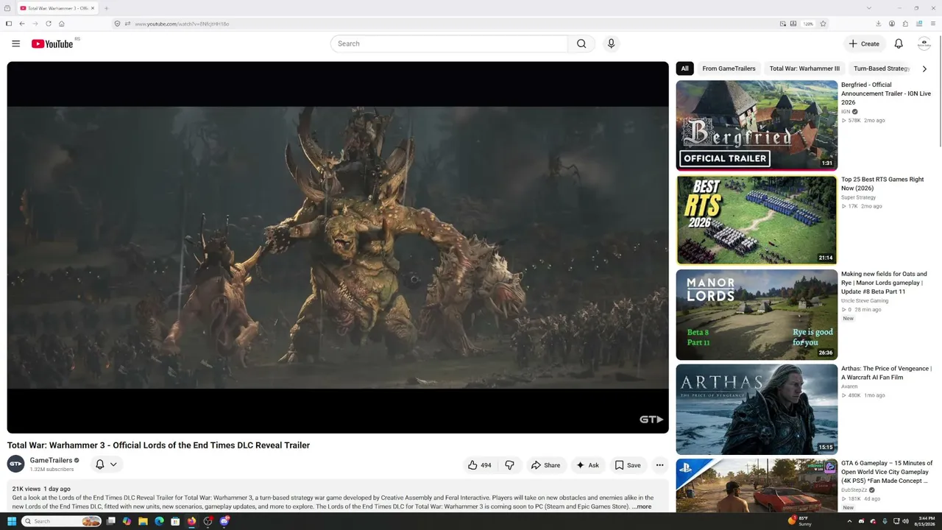Open the Windows Start menu
942x530 pixels.
(12, 521)
